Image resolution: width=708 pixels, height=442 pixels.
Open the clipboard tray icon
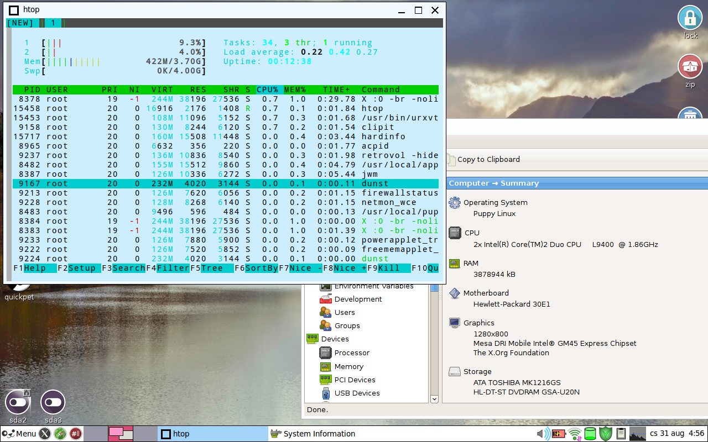pyautogui.click(x=621, y=434)
